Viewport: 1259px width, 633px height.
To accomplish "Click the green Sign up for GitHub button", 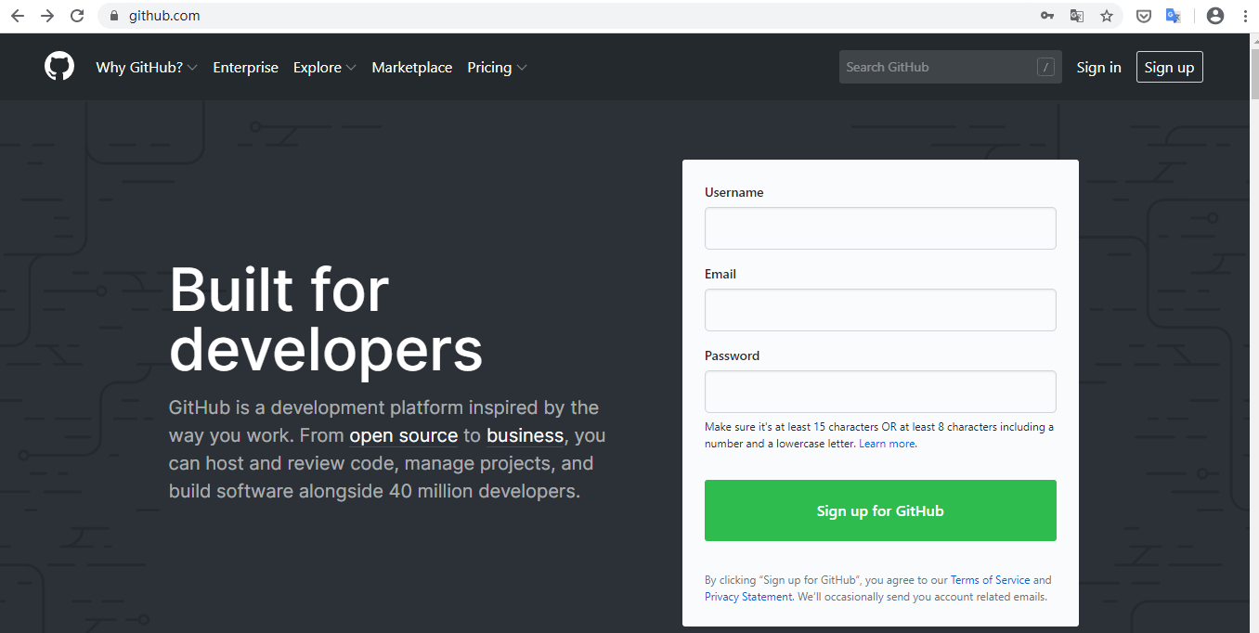I will click(880, 510).
